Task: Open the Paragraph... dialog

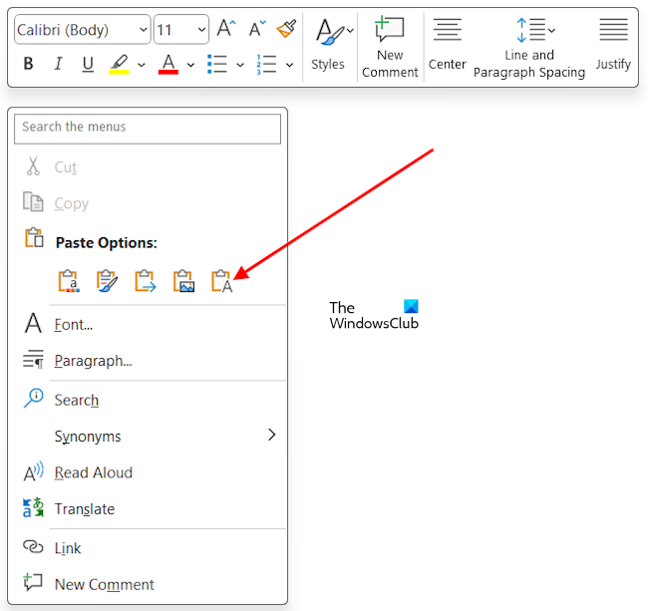Action: 148,361
